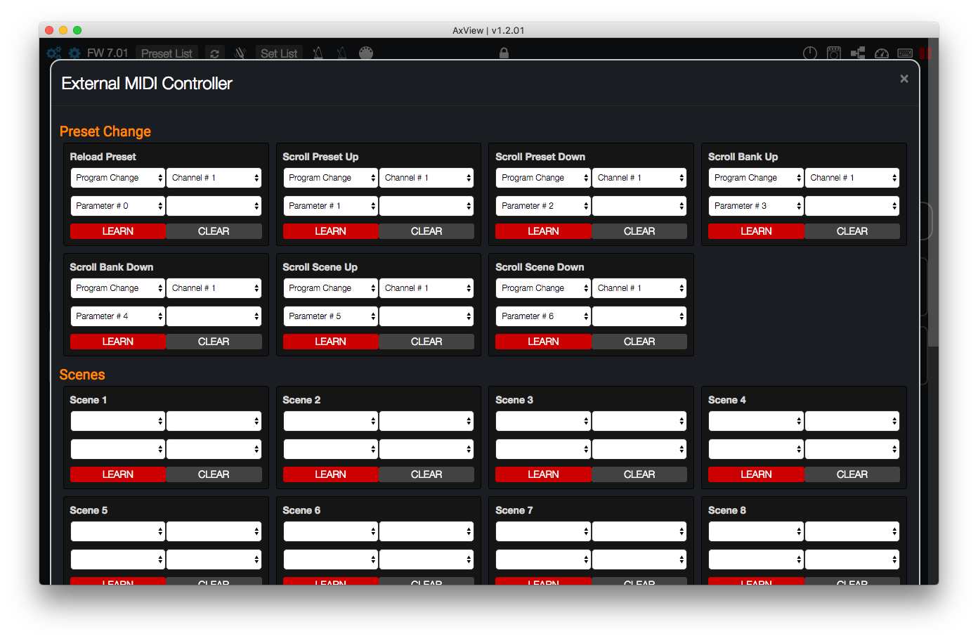Open Scene 2 second-row left dropdown
This screenshot has width=978, height=641.
pos(330,449)
